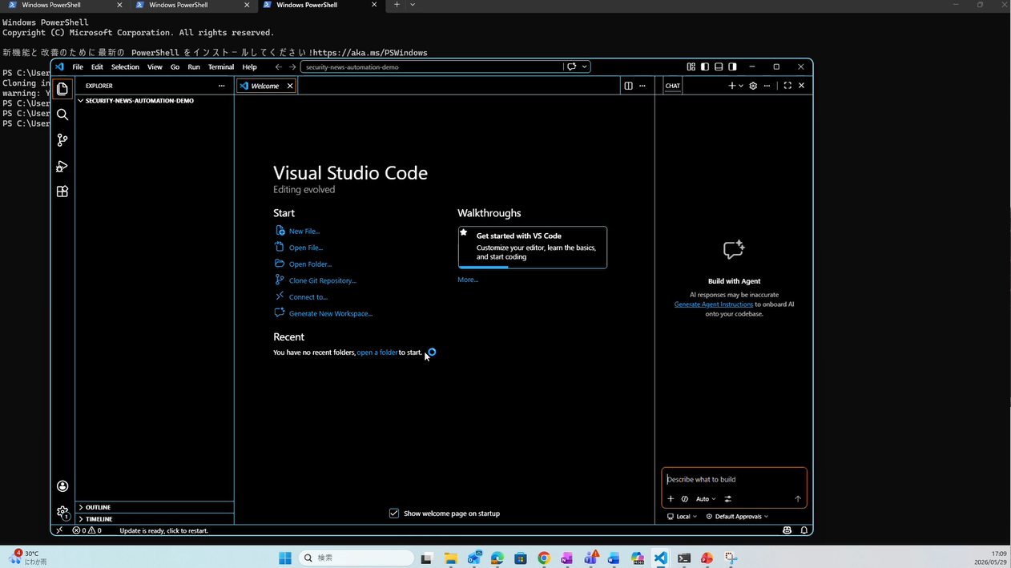Expand the OUTLINE section
The width and height of the screenshot is (1011, 568).
(155, 507)
